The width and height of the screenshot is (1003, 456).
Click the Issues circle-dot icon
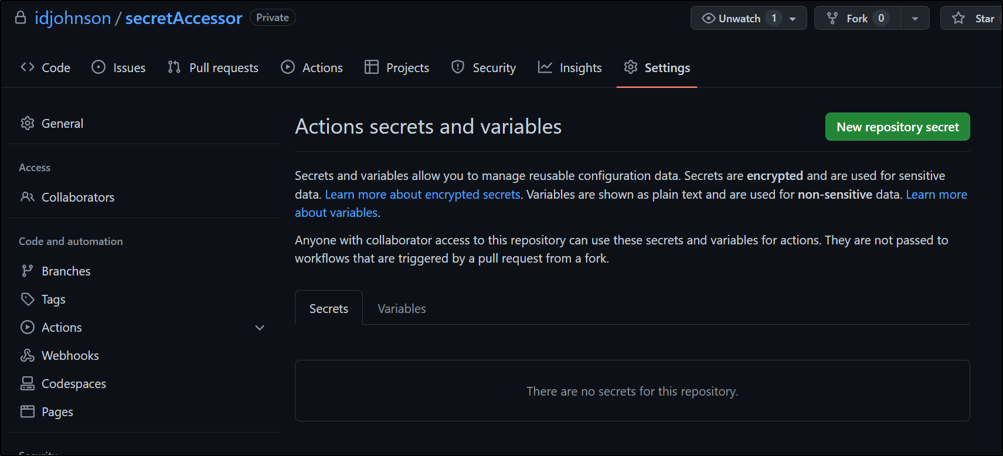[98, 67]
